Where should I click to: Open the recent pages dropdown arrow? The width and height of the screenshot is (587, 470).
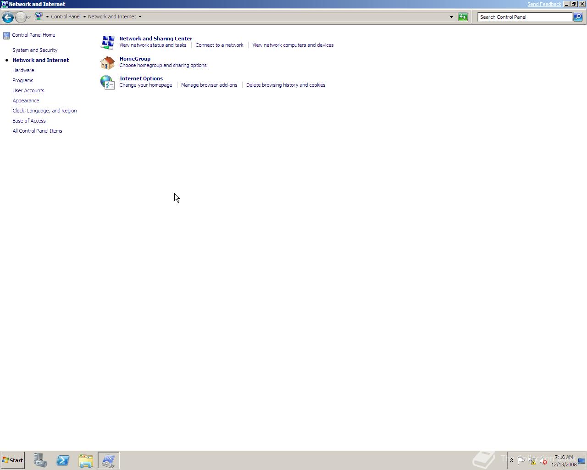tap(28, 17)
